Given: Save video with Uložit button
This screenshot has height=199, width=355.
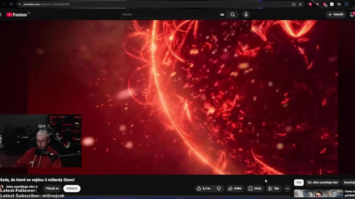Looking at the screenshot, I should 255,188.
